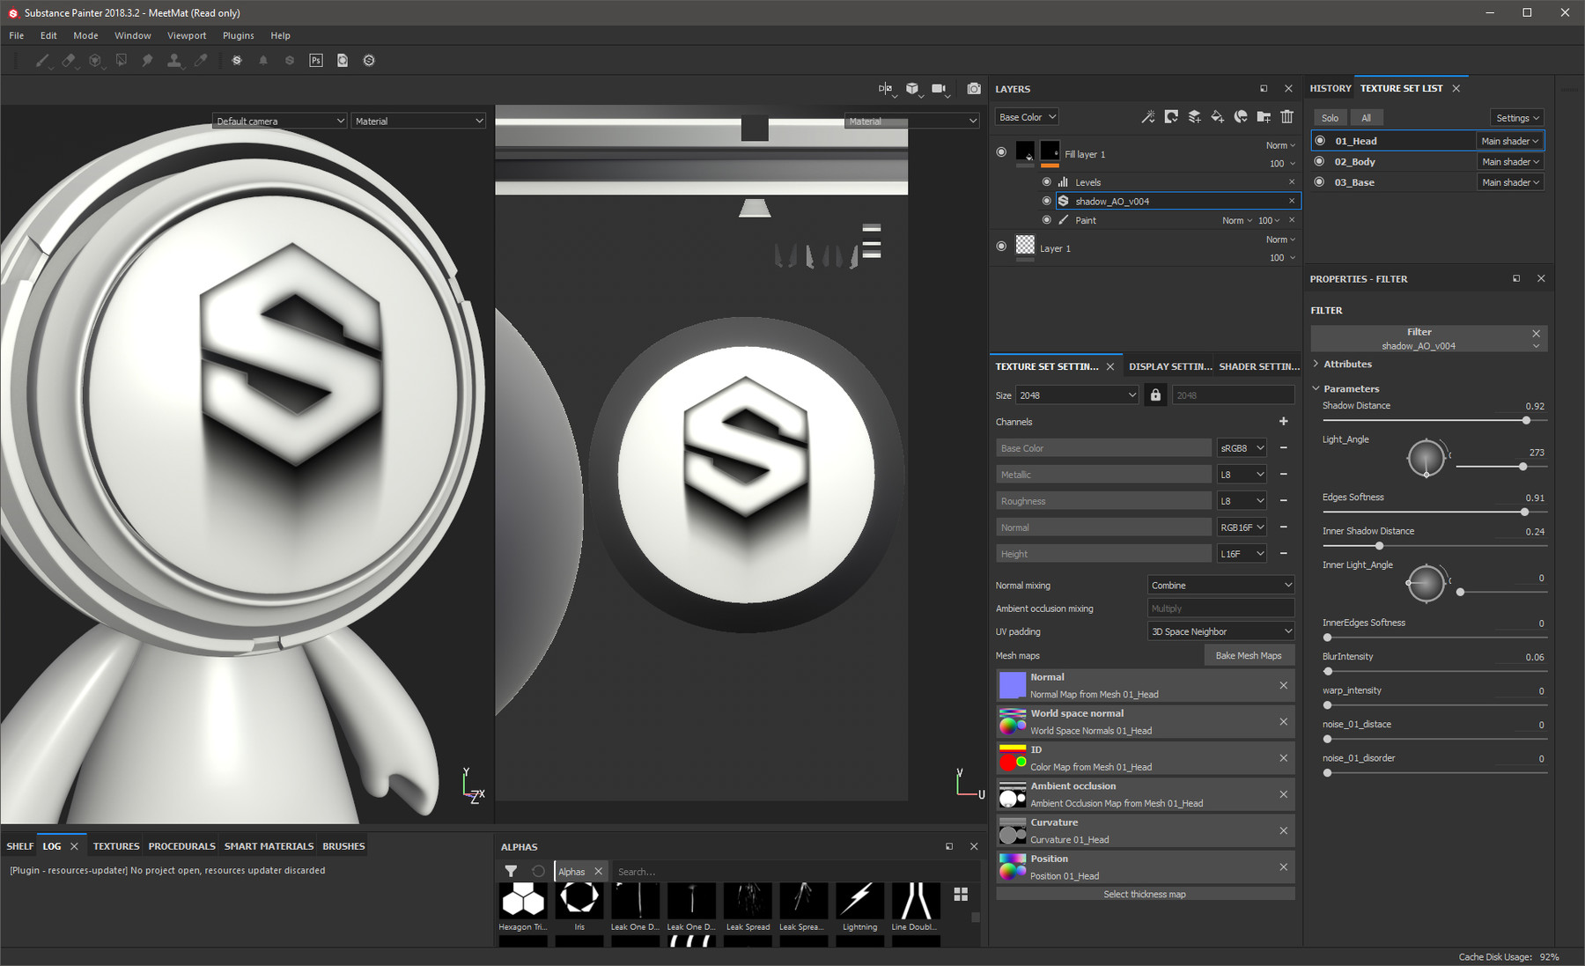
Task: Add a fill layer using bucket icon
Action: (1217, 117)
